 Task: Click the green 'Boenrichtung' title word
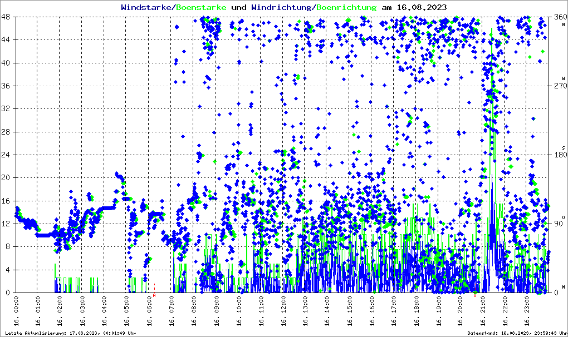pos(346,8)
